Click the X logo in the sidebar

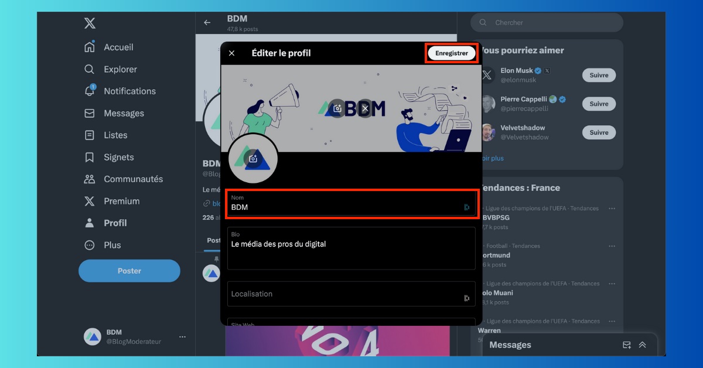90,23
